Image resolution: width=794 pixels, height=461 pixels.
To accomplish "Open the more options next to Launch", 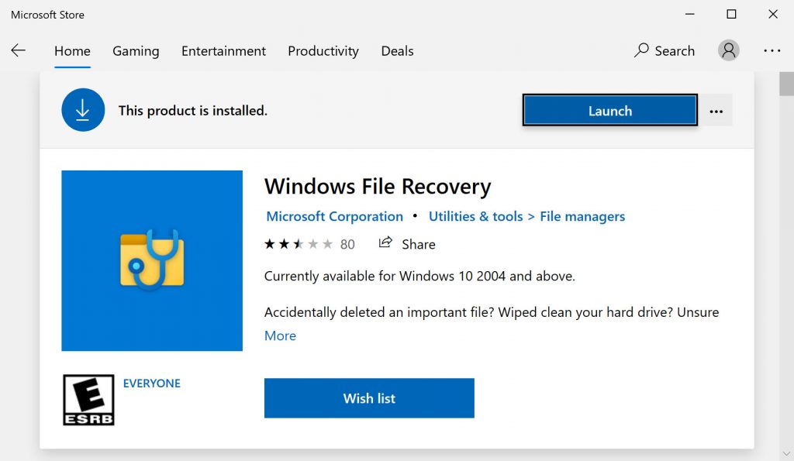I will [716, 110].
